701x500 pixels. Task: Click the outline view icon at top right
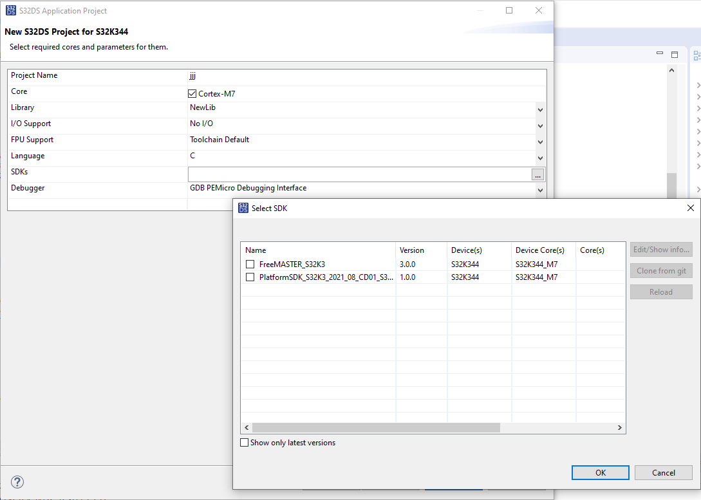[696, 55]
